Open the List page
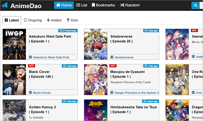The height and width of the screenshot is (121, 203). point(82,5)
